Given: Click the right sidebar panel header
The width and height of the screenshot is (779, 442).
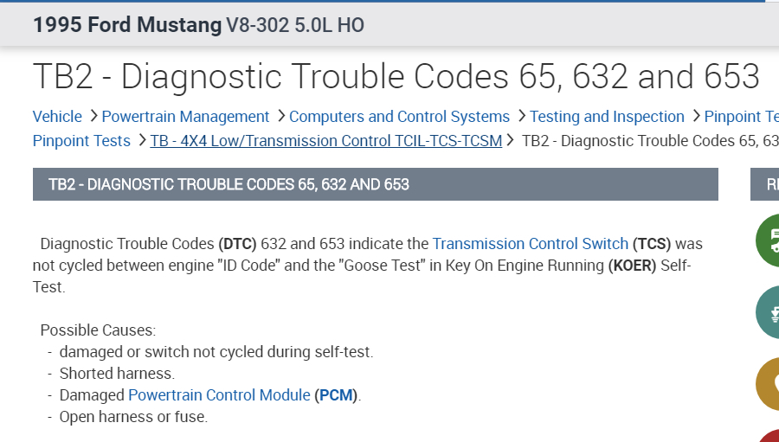Looking at the screenshot, I should (x=765, y=184).
